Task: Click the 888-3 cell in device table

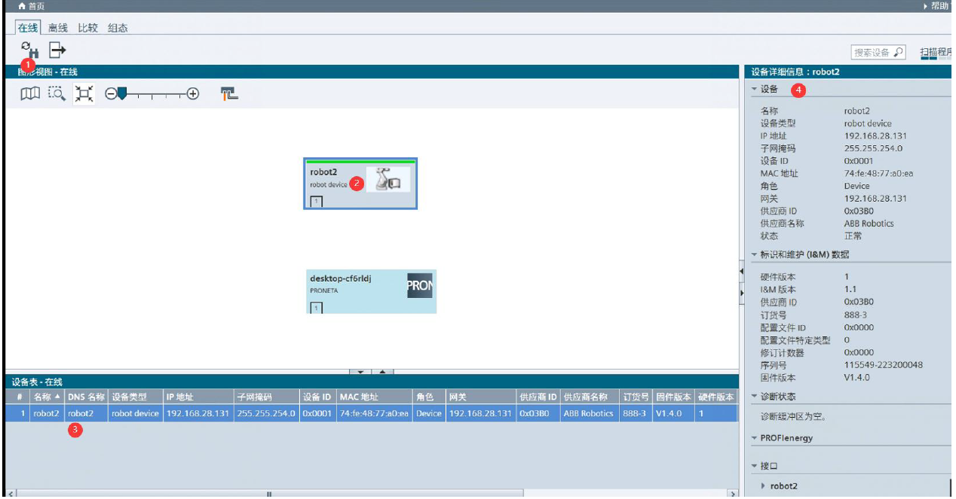Action: (x=636, y=413)
